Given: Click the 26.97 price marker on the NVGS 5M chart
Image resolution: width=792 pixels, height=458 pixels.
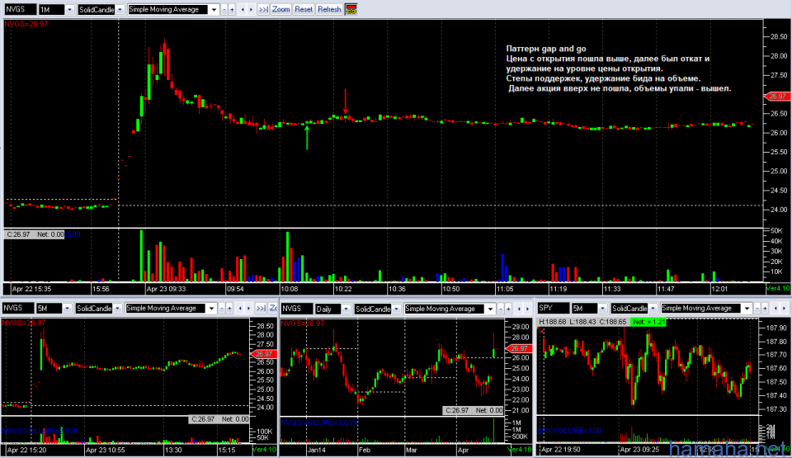Looking at the screenshot, I should 262,354.
